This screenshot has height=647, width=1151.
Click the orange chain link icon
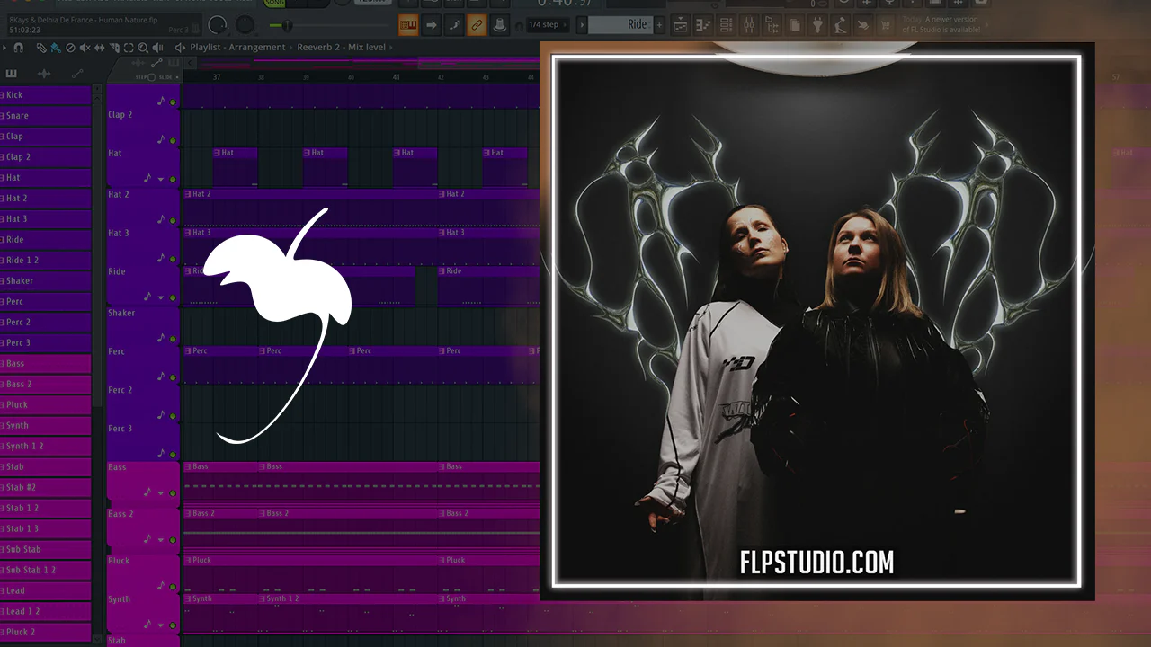(x=477, y=24)
